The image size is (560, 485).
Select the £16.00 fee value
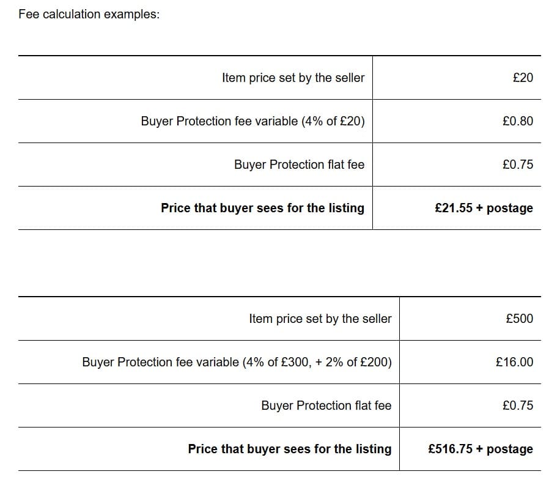click(x=514, y=362)
